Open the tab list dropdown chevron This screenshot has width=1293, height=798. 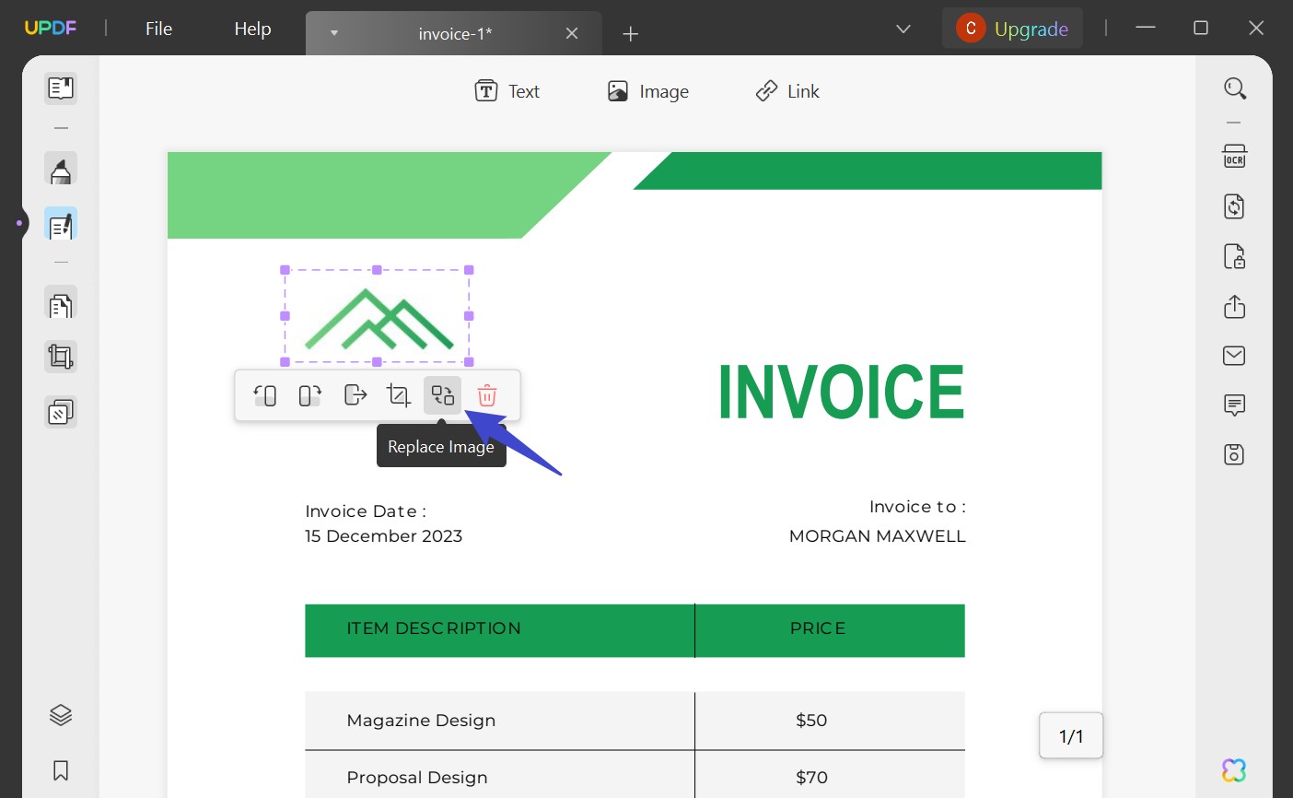click(x=902, y=29)
